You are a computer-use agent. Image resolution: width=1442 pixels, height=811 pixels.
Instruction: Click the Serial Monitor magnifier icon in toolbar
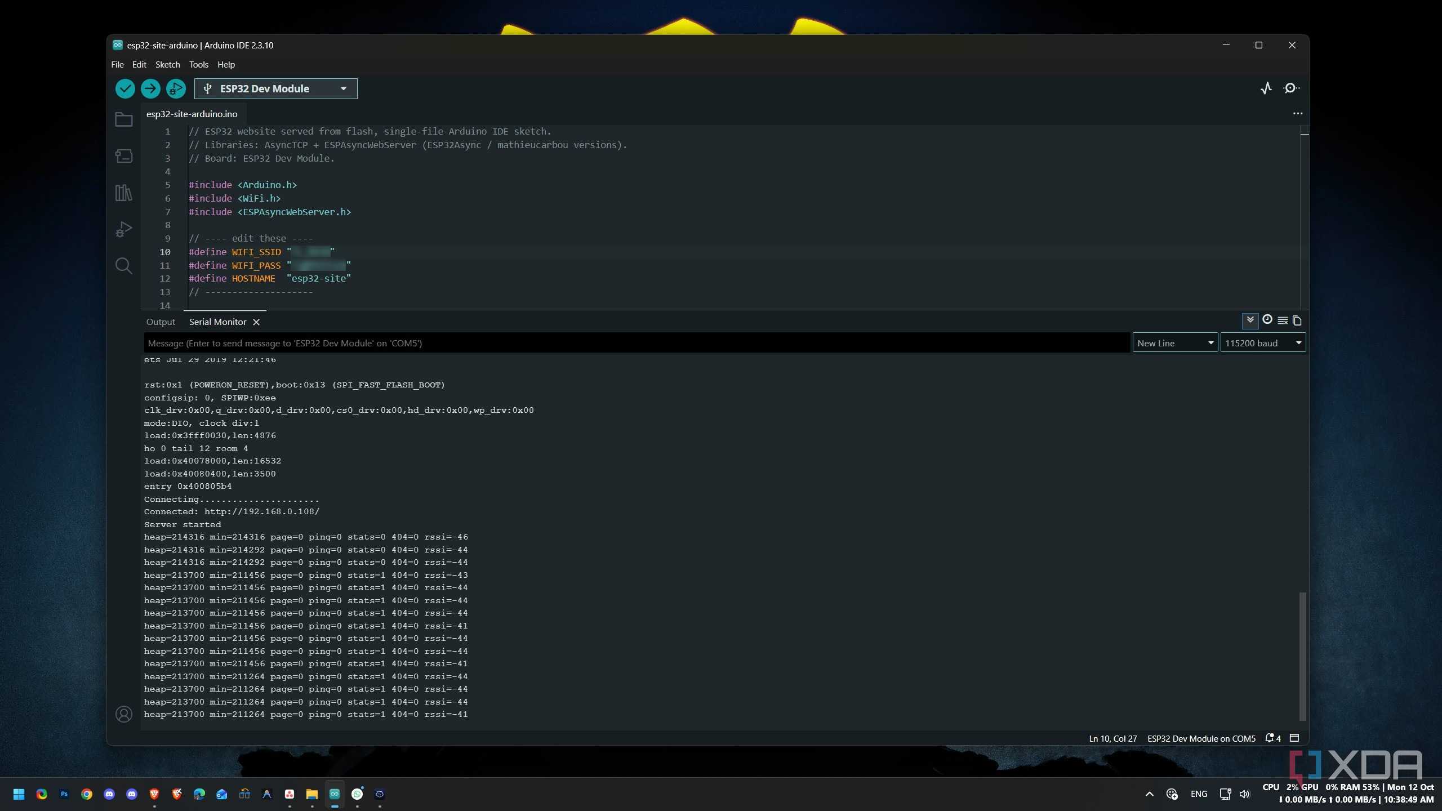pos(1291,88)
